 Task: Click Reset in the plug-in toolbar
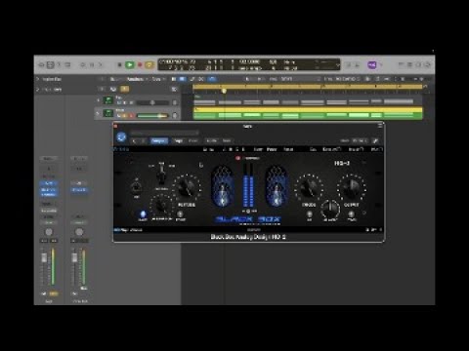pyautogui.click(x=288, y=149)
